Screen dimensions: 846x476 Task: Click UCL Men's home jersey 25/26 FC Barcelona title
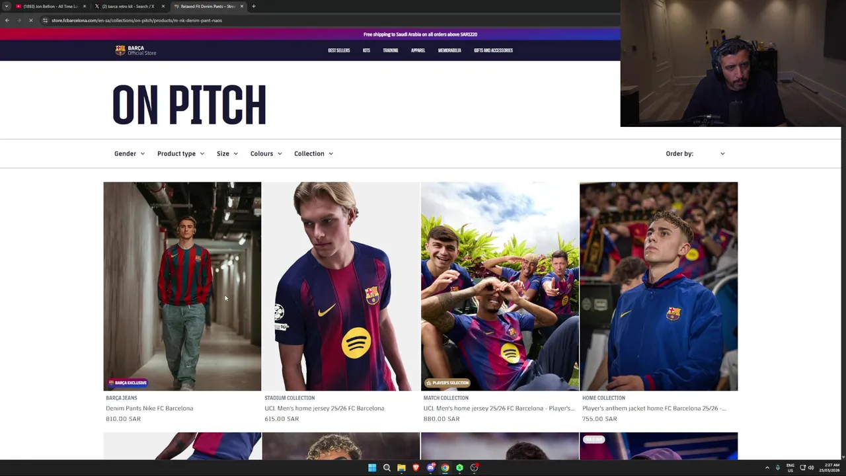pos(325,409)
